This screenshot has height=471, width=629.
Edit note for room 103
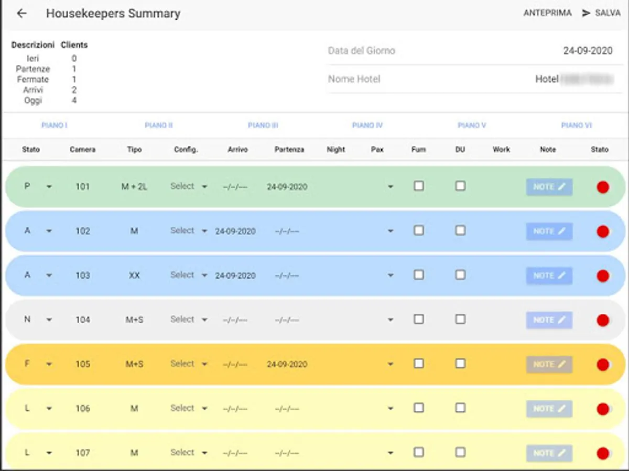(x=549, y=276)
